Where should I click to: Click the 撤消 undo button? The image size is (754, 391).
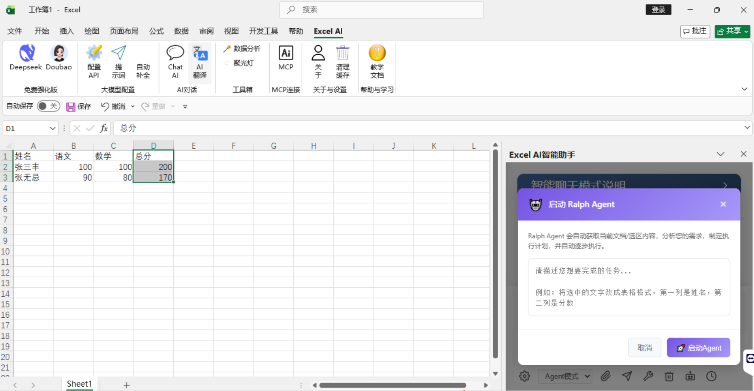(x=113, y=106)
